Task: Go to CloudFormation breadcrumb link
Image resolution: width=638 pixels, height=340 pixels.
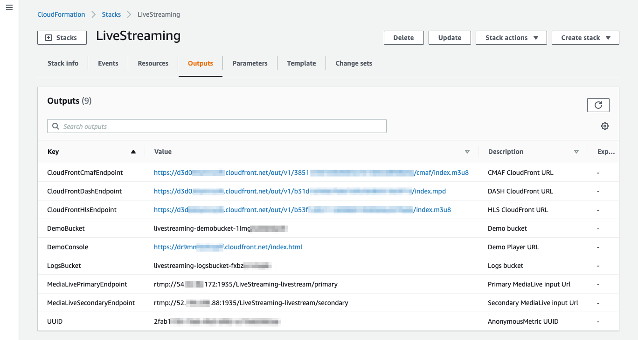Action: 61,14
